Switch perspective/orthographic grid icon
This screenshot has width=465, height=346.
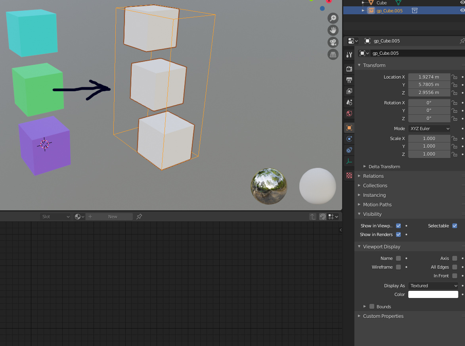[333, 55]
